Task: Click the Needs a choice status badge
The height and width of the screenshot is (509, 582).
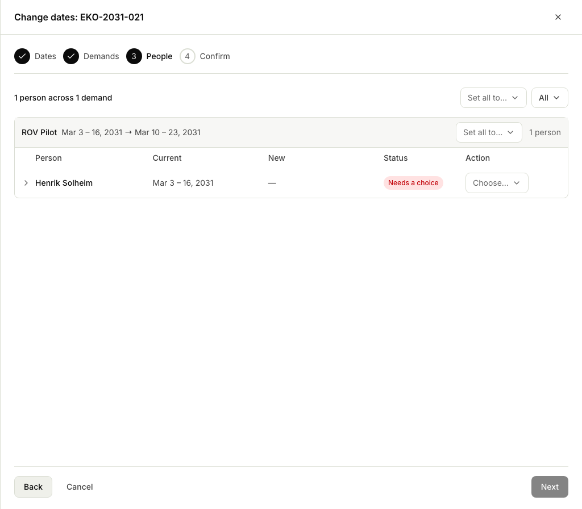Action: click(413, 183)
